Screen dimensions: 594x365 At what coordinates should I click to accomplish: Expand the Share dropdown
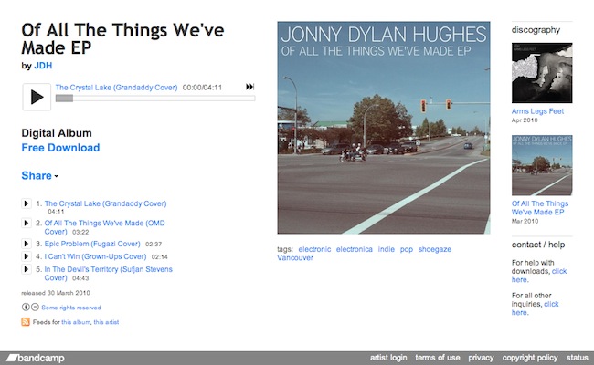click(40, 175)
